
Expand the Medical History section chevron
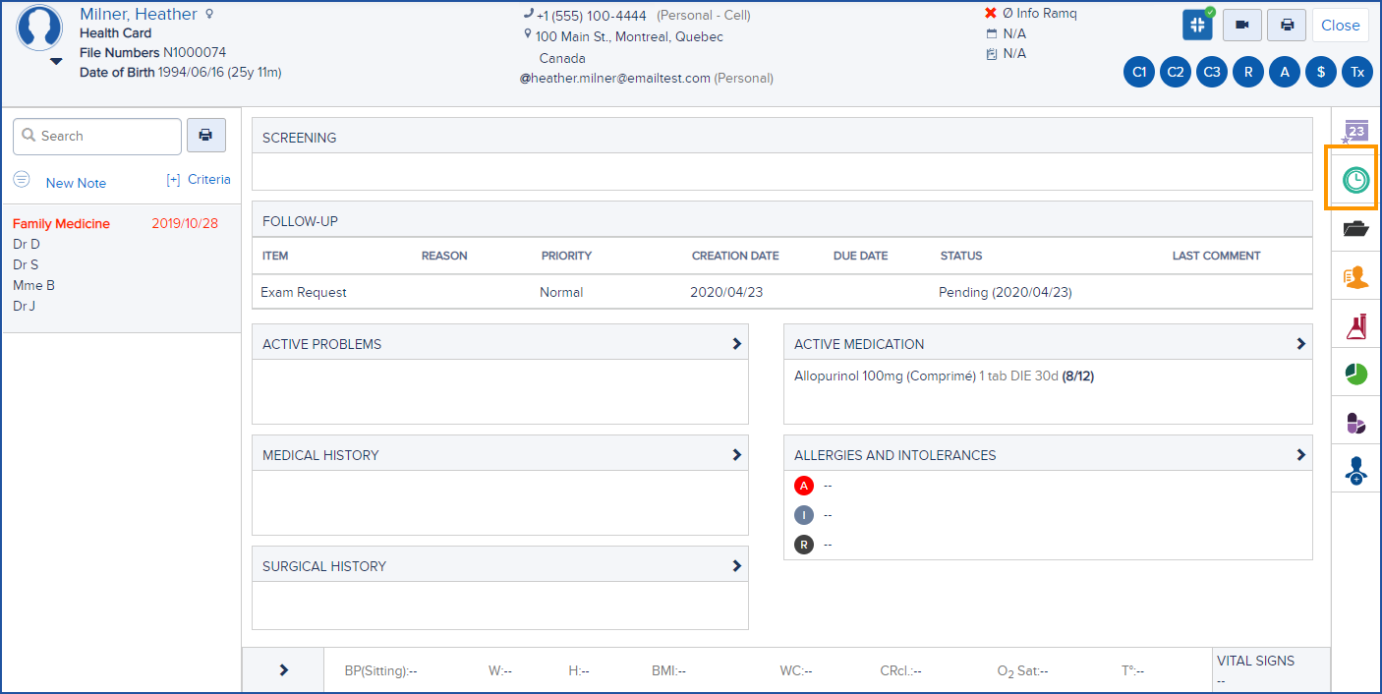735,453
